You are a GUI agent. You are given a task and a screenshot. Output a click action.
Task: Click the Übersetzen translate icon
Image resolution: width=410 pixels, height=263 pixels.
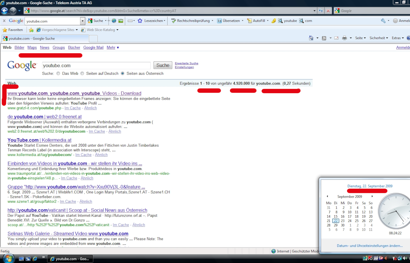[219, 21]
